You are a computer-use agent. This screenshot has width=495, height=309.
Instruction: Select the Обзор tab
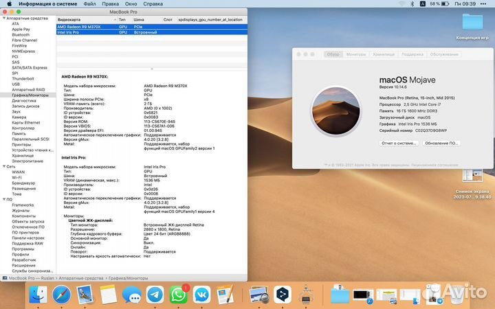pos(333,54)
